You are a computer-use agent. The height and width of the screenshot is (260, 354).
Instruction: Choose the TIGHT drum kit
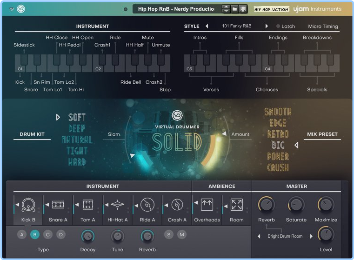pyautogui.click(x=77, y=151)
